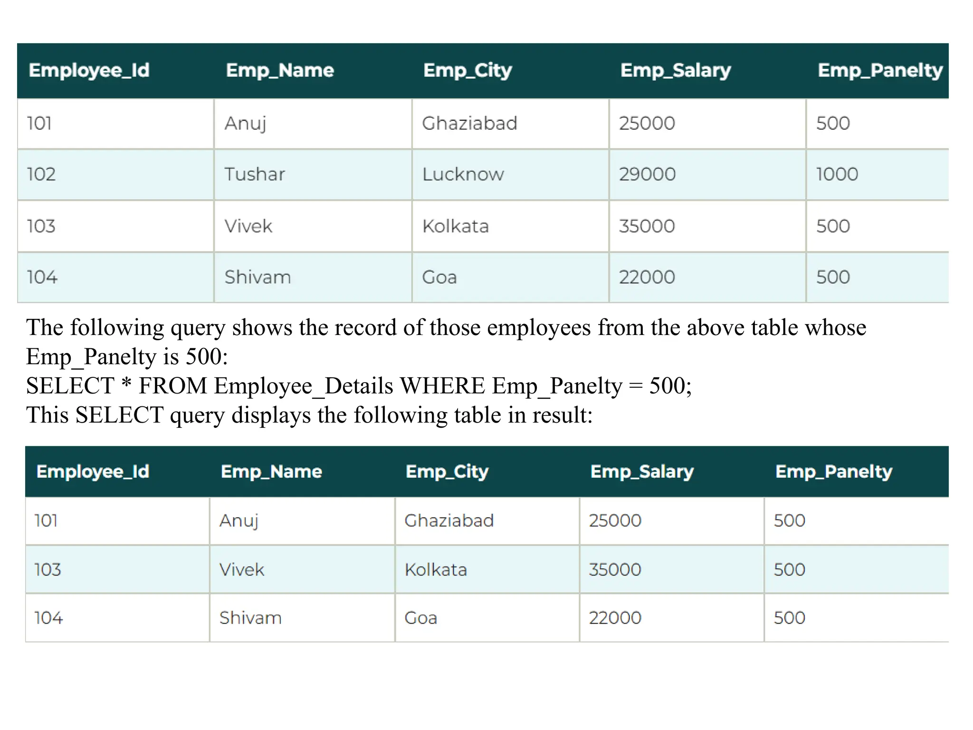
Task: Click the 500 penalty in Anuj's result row
Action: (x=790, y=520)
